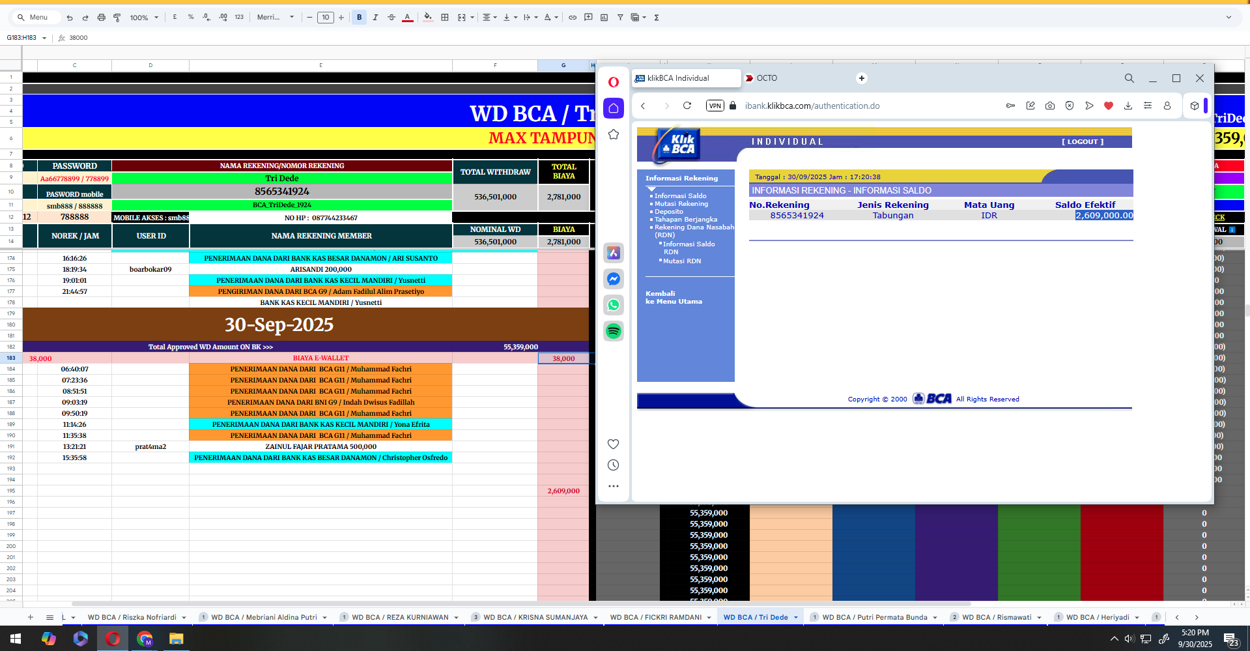1250x651 pixels.
Task: Open the fill color picker
Action: pos(428,18)
